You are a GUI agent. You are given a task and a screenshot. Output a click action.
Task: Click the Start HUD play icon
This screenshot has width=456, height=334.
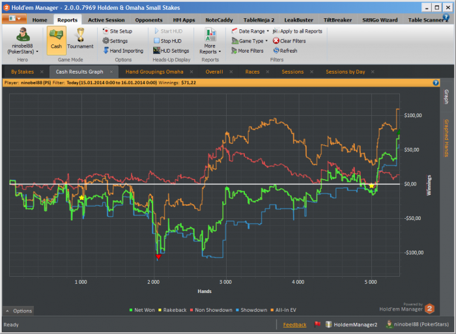pyautogui.click(x=156, y=31)
